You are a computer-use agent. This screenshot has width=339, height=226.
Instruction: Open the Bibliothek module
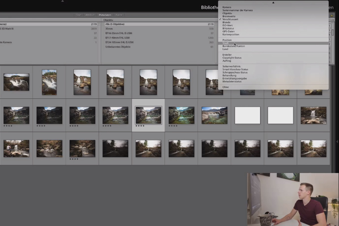click(x=210, y=8)
